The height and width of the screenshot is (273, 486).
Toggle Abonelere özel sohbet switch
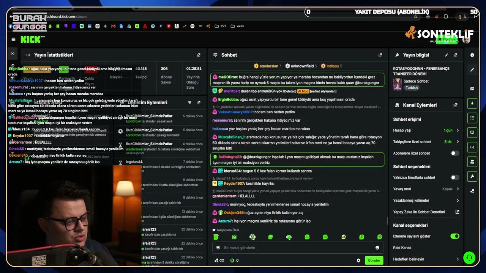point(454,153)
